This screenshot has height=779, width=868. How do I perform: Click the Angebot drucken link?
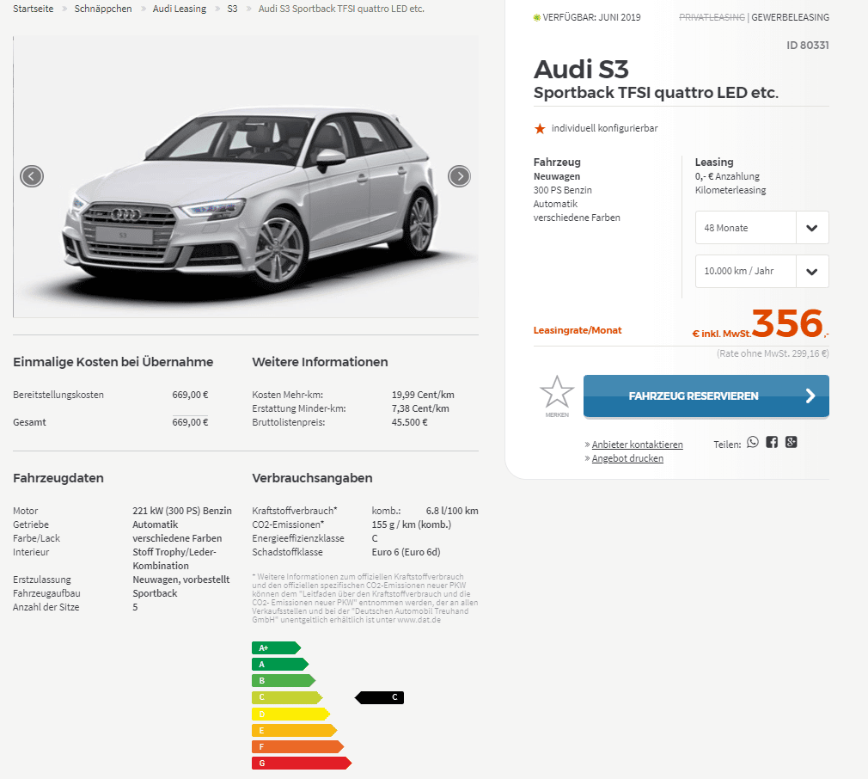[x=627, y=458]
